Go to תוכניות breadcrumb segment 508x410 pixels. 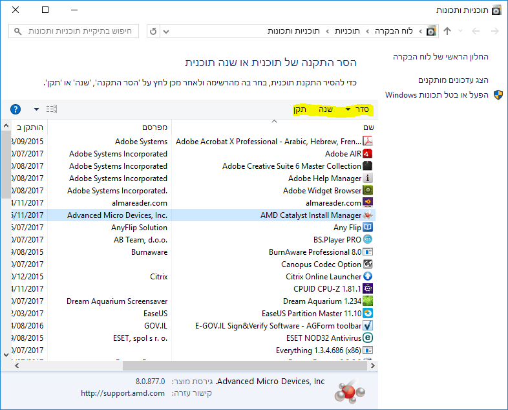click(347, 31)
